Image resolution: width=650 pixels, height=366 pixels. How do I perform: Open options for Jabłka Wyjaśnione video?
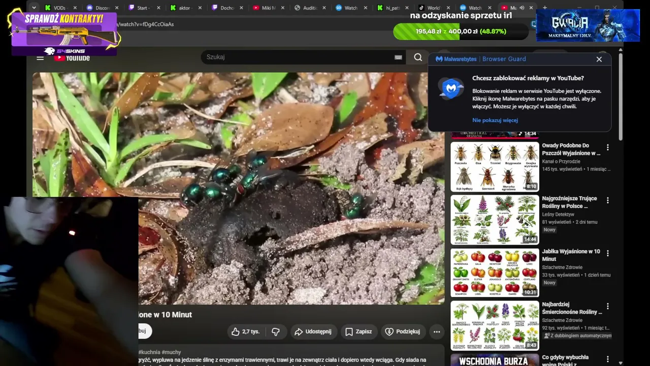tap(607, 253)
